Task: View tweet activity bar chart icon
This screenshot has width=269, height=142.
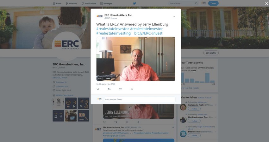Action: pyautogui.click(x=132, y=89)
